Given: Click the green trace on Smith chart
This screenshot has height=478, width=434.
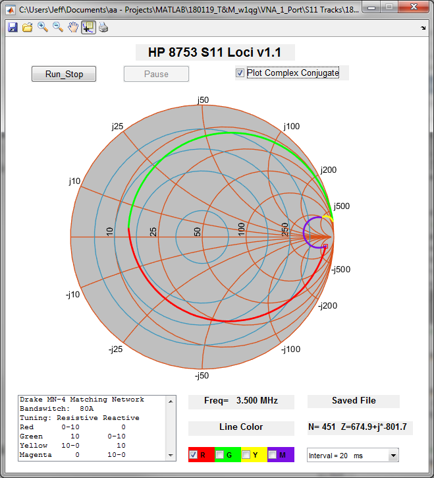Looking at the screenshot, I should (x=231, y=133).
